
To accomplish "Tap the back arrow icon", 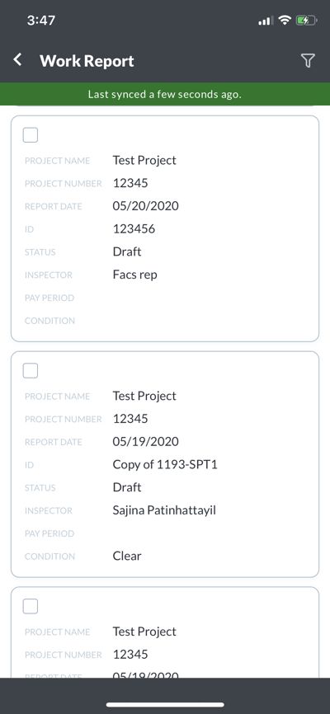I will click(x=18, y=59).
